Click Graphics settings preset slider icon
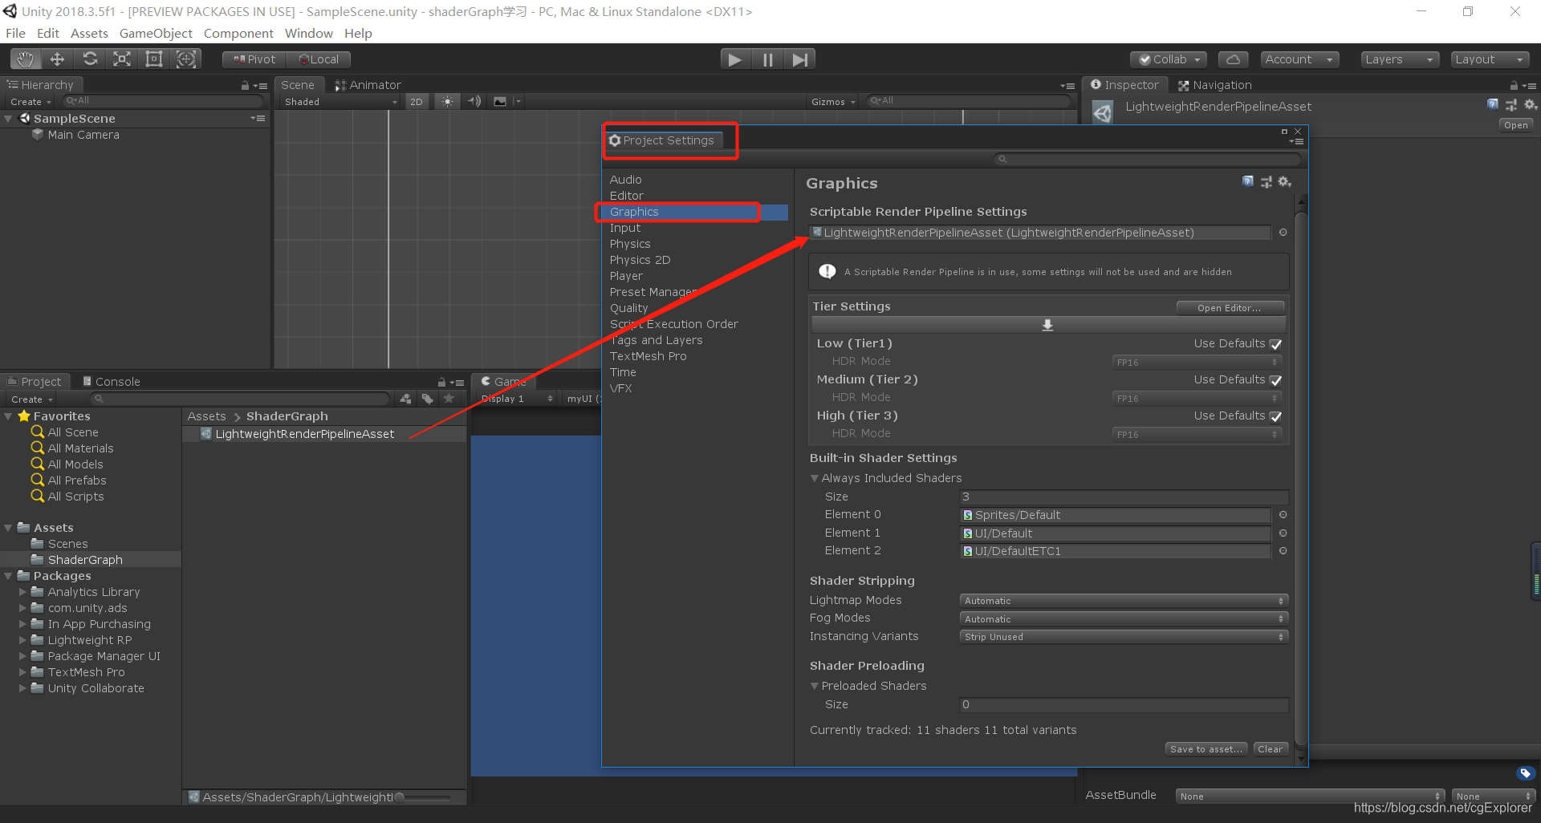1541x823 pixels. coord(1267,182)
